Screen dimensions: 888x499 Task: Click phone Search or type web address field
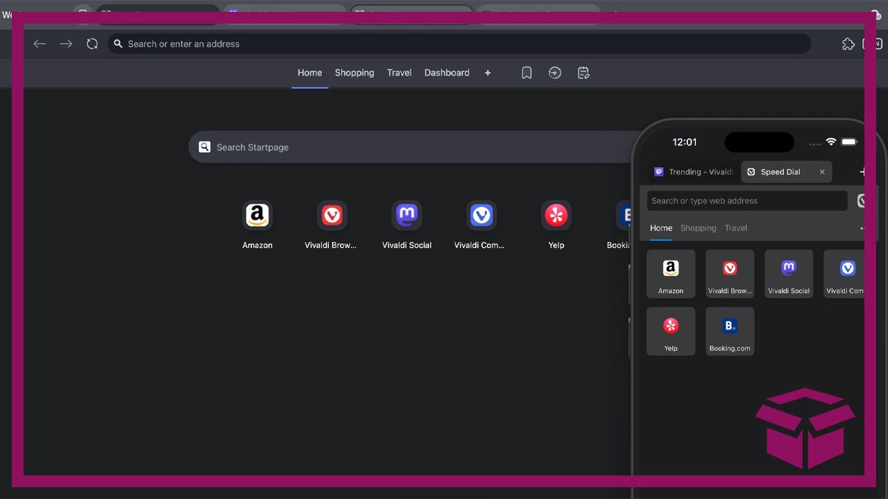pos(747,201)
